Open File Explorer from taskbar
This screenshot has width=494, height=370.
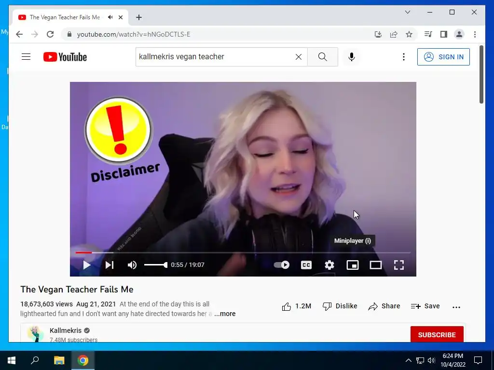point(59,360)
